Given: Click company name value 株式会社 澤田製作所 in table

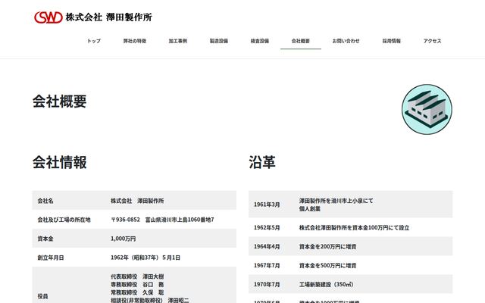Looking at the screenshot, I should coord(137,201).
